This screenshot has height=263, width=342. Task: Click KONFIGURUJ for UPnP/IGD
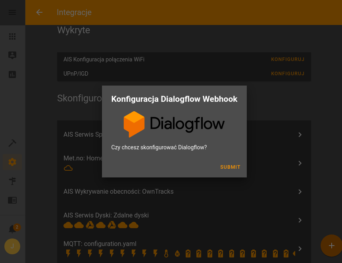click(288, 74)
